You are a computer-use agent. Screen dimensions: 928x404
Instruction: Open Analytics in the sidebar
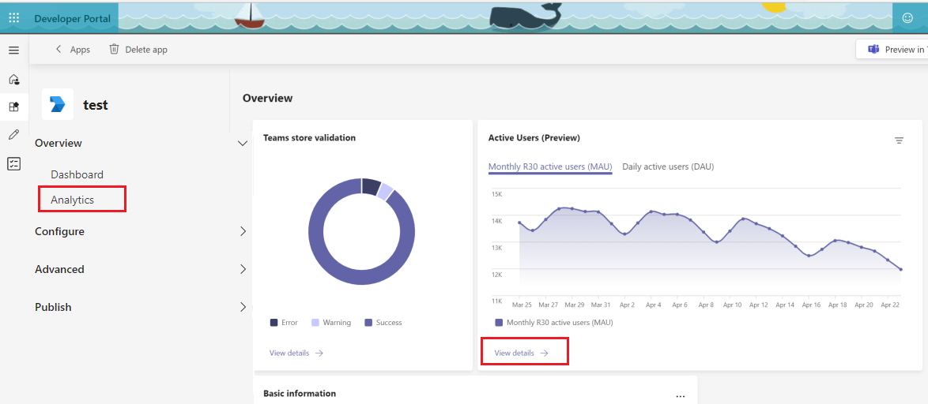(73, 200)
